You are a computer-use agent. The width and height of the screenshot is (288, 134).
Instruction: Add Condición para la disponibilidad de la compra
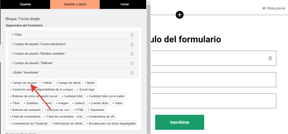click(41, 89)
